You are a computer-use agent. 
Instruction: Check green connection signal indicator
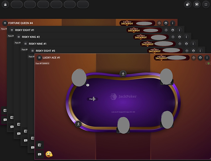click(208, 63)
